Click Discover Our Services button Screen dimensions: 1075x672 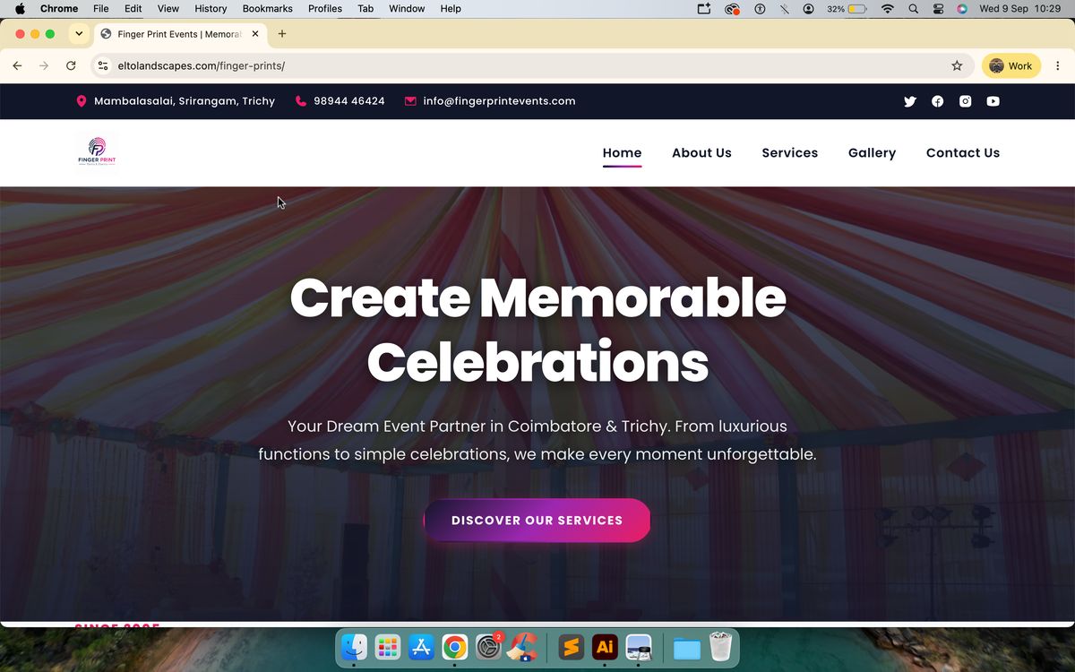[537, 521]
